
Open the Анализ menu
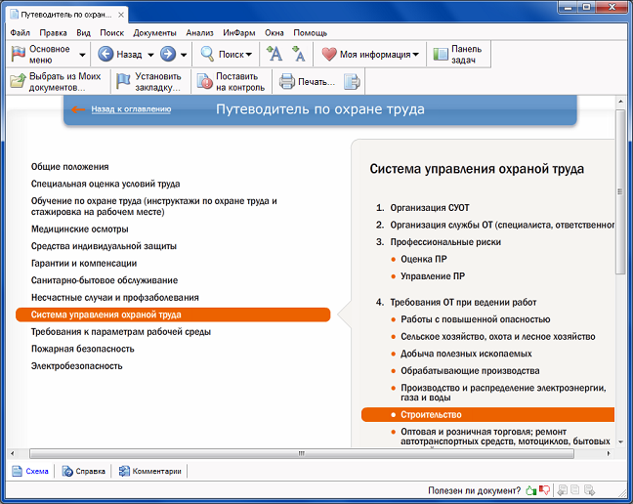(x=199, y=32)
